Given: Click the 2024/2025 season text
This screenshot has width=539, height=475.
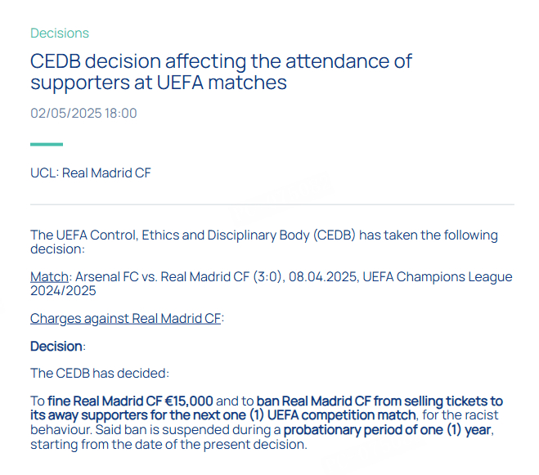Looking at the screenshot, I should [x=63, y=291].
